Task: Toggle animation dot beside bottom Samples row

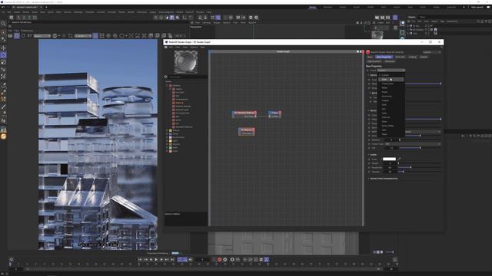Action: [x=369, y=172]
